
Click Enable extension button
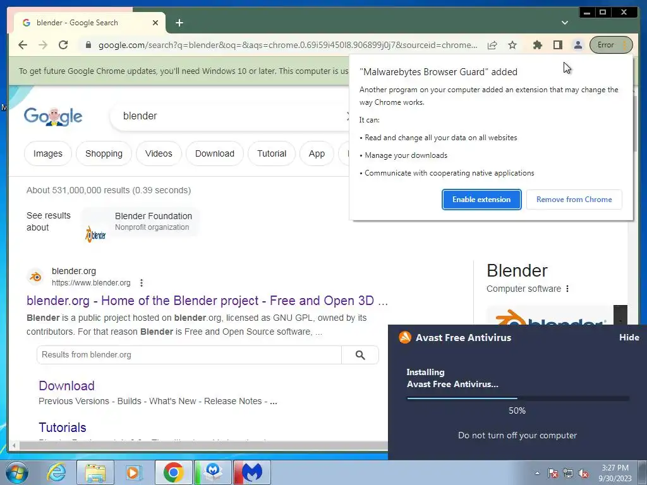tap(481, 200)
